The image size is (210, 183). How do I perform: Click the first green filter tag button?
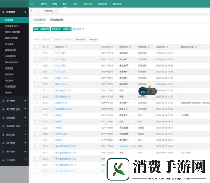click(x=41, y=29)
